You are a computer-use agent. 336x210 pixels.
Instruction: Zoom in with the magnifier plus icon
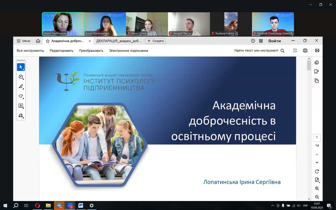(317, 188)
